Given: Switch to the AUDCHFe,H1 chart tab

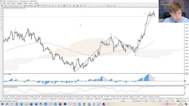Looking at the screenshot, I should [x=8, y=99].
